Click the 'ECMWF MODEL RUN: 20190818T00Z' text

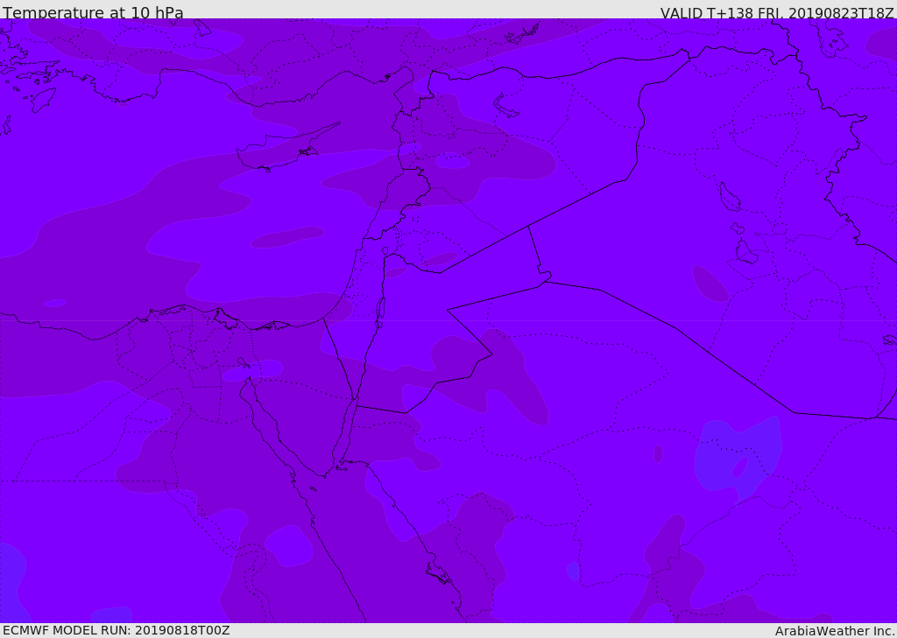tap(117, 630)
